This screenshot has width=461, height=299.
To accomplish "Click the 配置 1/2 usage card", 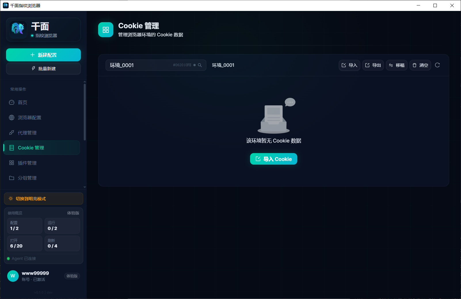I will pyautogui.click(x=25, y=226).
